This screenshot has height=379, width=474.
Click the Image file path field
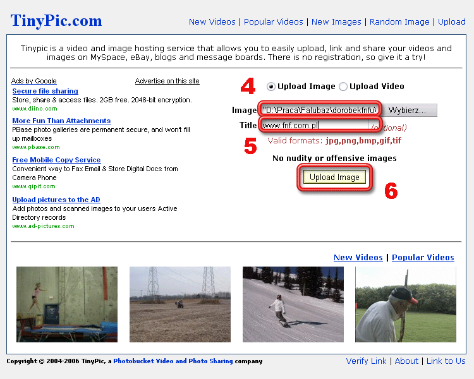point(319,109)
